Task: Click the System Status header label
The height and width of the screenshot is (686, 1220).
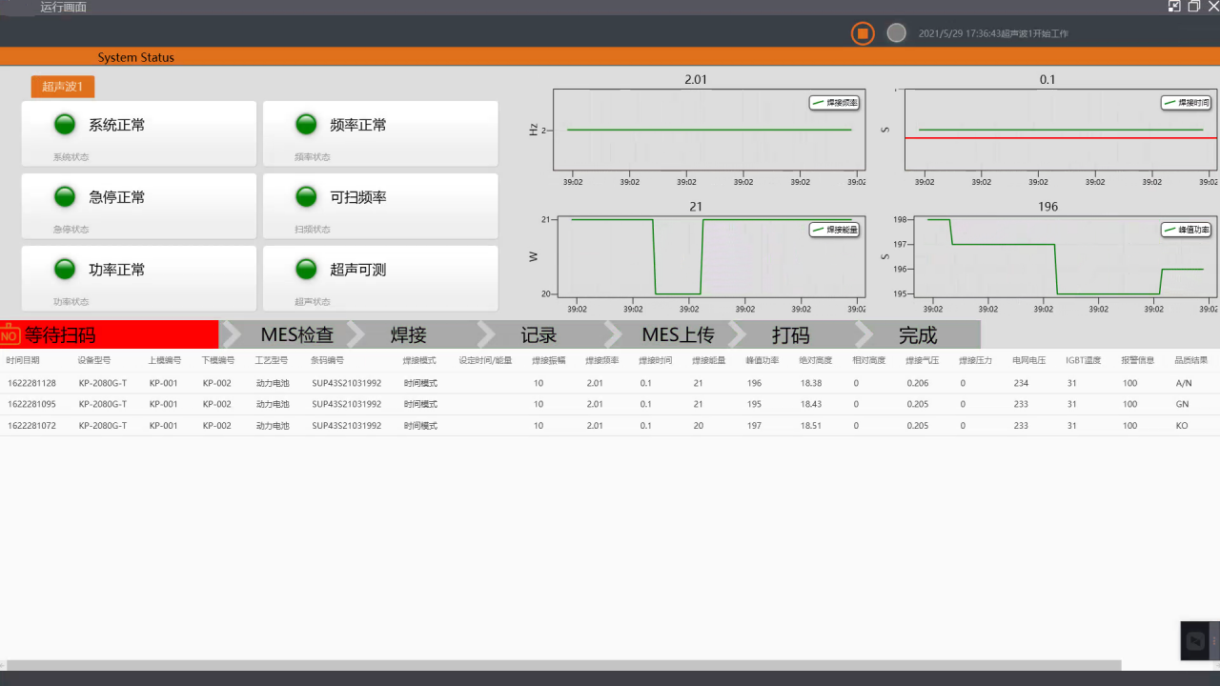Action: (135, 57)
